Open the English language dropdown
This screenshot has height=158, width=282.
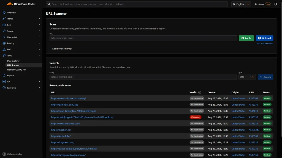coord(241,4)
